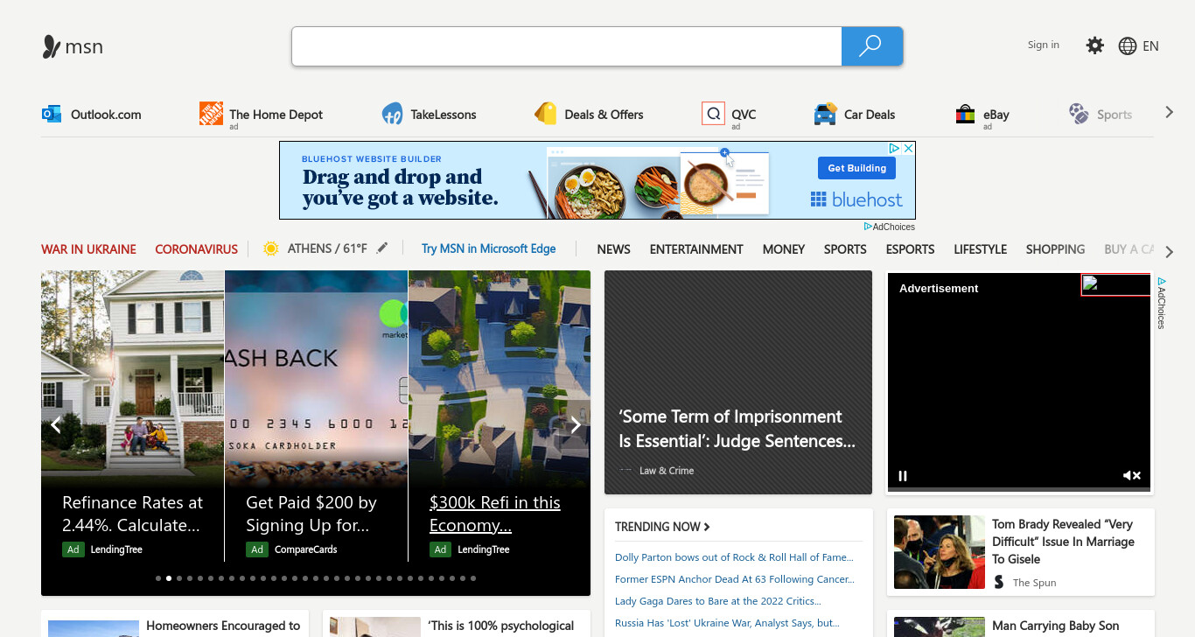
Task: Click the Car Deals car icon
Action: [x=825, y=114]
